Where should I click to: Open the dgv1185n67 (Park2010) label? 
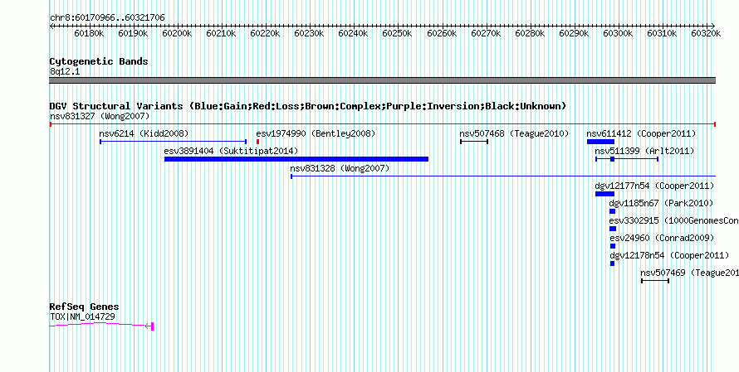[x=661, y=203]
